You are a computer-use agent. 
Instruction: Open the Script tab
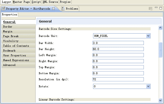36,2
